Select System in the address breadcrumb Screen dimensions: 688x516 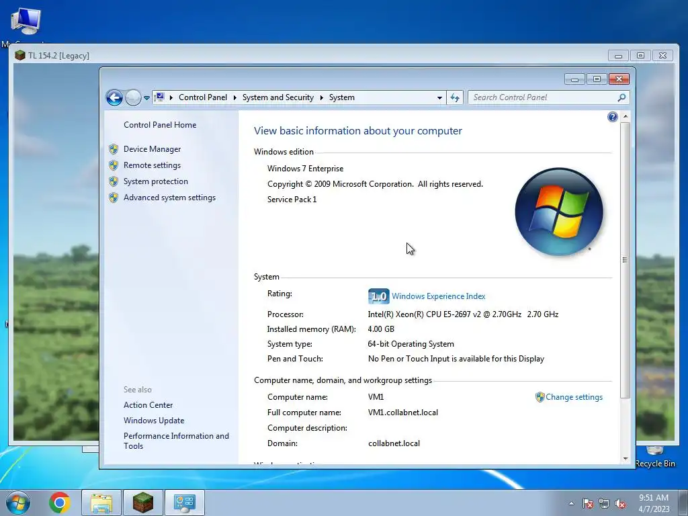point(342,97)
